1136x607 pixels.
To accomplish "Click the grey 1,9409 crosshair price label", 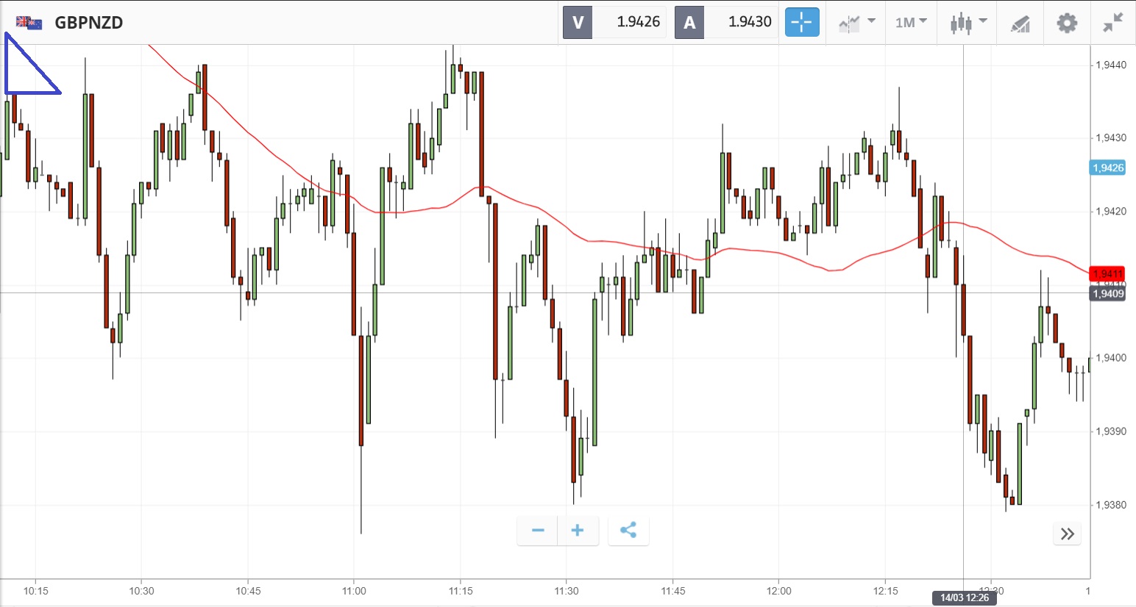I will click(x=1107, y=294).
